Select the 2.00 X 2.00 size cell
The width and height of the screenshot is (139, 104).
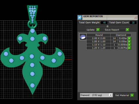coord(98,38)
